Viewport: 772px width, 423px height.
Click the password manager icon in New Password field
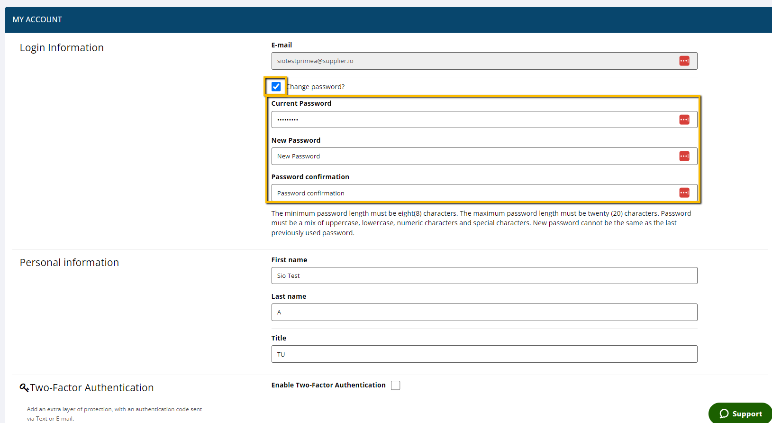[684, 156]
